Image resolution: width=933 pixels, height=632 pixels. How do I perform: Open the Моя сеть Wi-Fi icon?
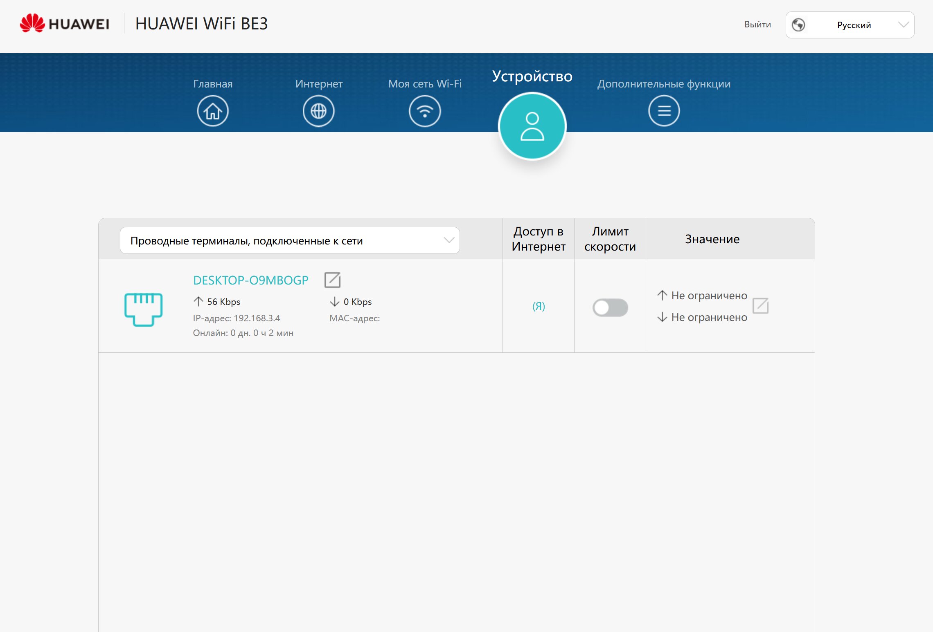coord(425,111)
